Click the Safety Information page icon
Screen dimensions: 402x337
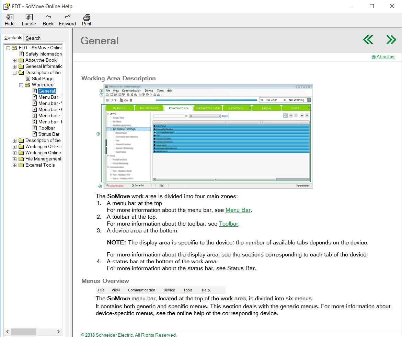tap(22, 54)
